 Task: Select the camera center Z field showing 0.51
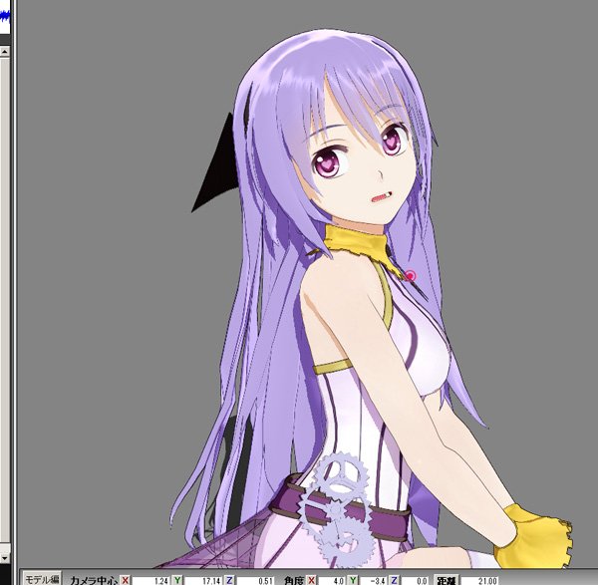point(254,580)
